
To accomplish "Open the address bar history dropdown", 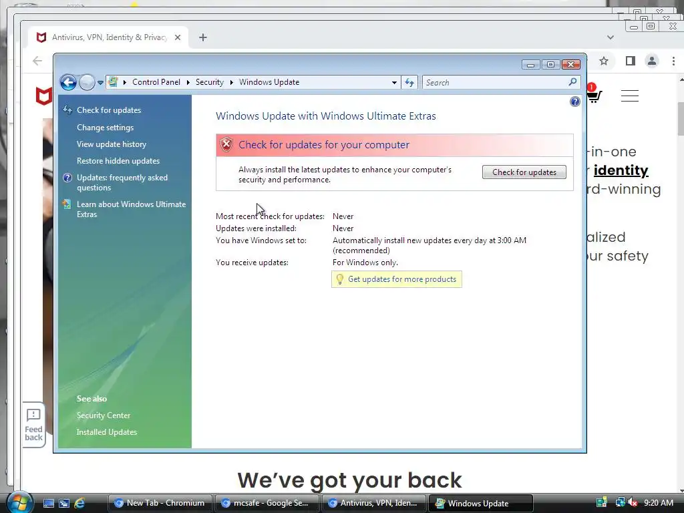I will point(394,82).
